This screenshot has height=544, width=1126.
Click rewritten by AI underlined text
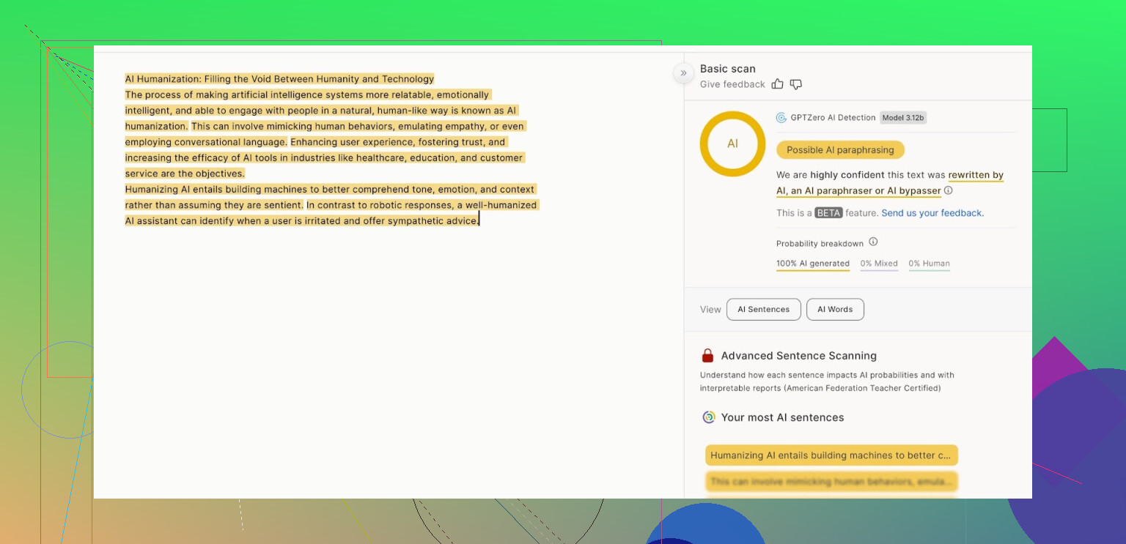click(976, 176)
